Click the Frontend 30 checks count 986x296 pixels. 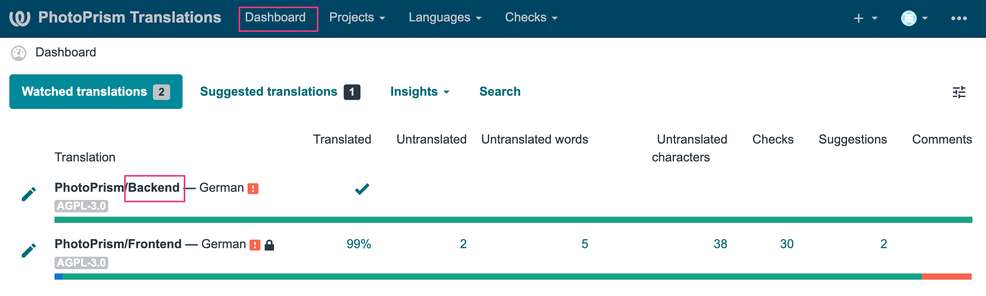point(786,244)
